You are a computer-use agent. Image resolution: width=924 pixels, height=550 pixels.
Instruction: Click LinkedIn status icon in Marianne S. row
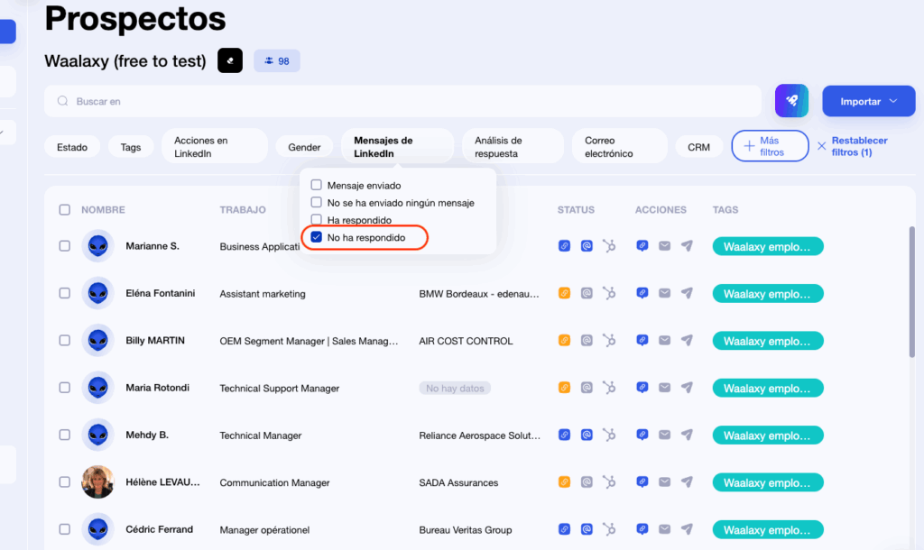(564, 245)
